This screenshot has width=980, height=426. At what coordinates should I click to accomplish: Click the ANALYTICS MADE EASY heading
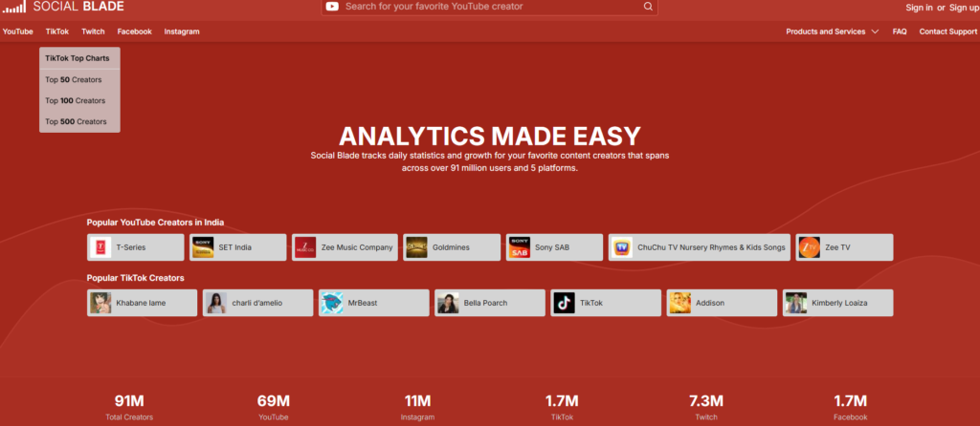point(489,136)
